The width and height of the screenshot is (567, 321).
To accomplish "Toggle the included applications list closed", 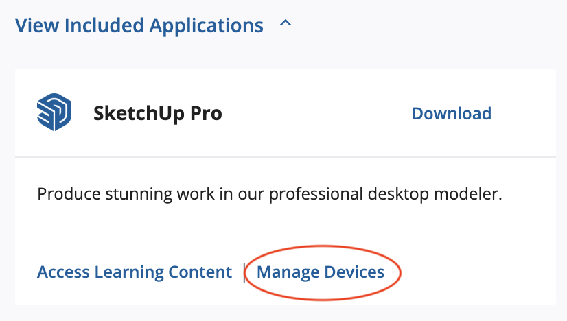I will [286, 24].
